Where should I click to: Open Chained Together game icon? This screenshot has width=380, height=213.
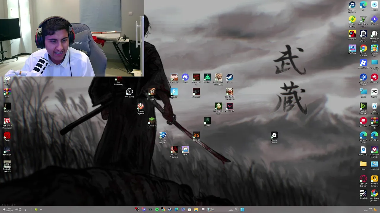pos(141,109)
